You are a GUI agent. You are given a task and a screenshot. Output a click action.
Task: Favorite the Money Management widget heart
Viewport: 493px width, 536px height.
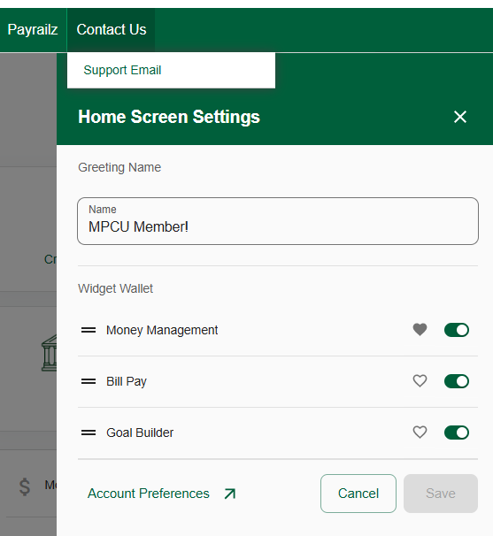click(420, 330)
